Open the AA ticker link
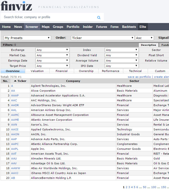 coord(13,91)
